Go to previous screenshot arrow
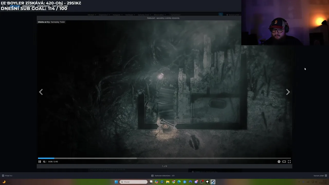The image size is (329, 185). point(41,92)
